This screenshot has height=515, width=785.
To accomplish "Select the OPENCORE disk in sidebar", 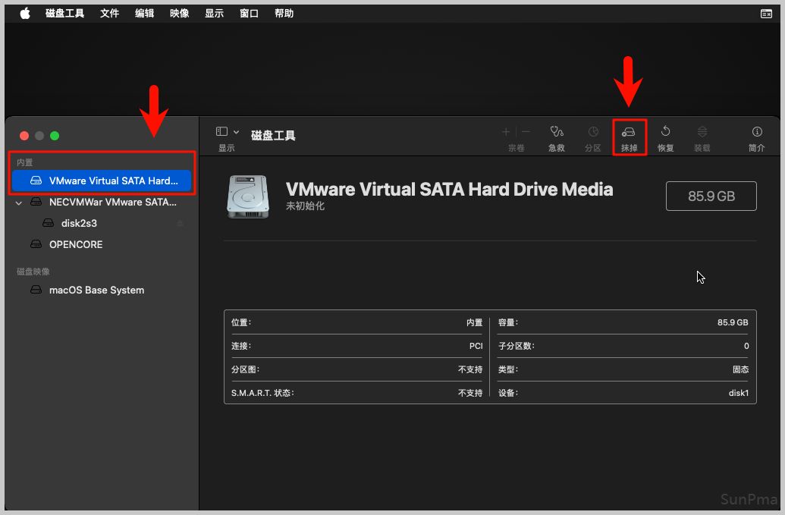I will (x=76, y=245).
